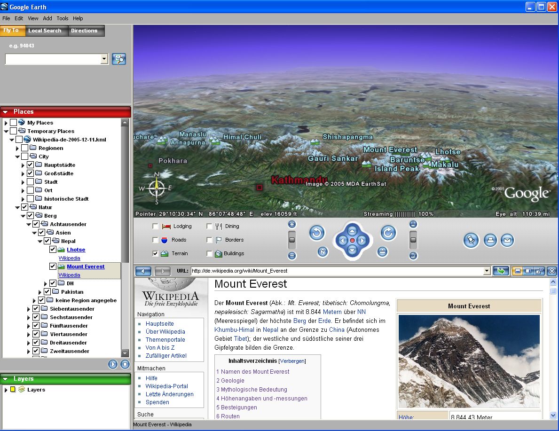Enable the Dining layer checkbox
This screenshot has width=559, height=431.
coord(209,226)
